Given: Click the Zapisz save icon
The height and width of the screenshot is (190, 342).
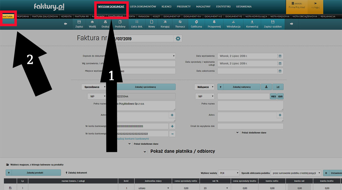Looking at the screenshot, I should click(79, 24).
